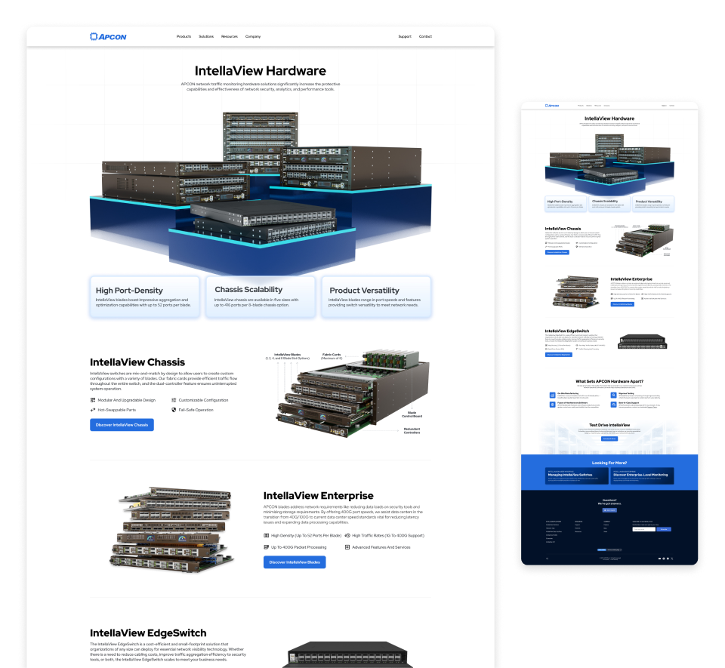This screenshot has height=668, width=725.
Task: Click What Sets APCON Hardware Apart heading
Action: [x=609, y=382]
